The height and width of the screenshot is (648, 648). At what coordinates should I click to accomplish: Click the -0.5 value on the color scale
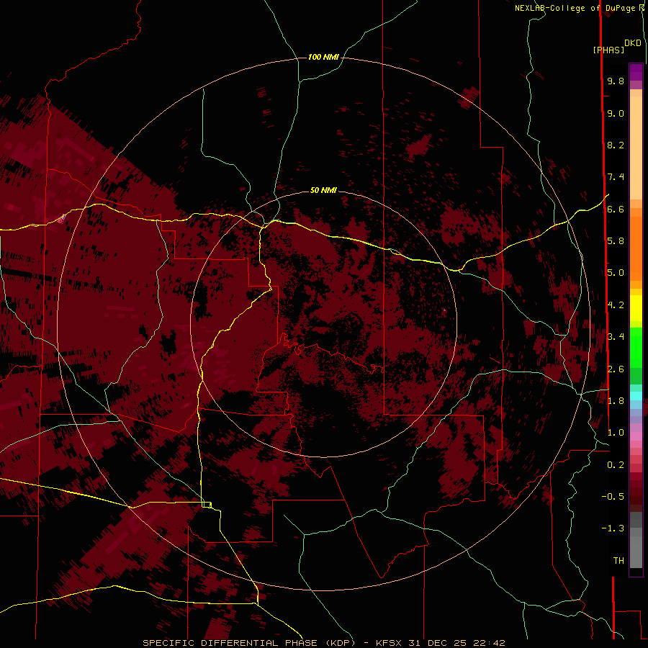pos(613,496)
